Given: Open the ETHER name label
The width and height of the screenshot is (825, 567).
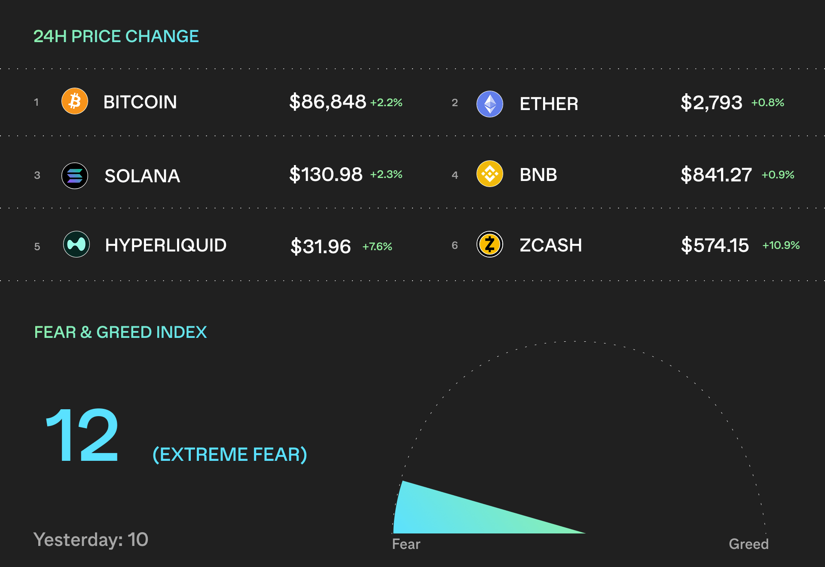Looking at the screenshot, I should coord(549,104).
